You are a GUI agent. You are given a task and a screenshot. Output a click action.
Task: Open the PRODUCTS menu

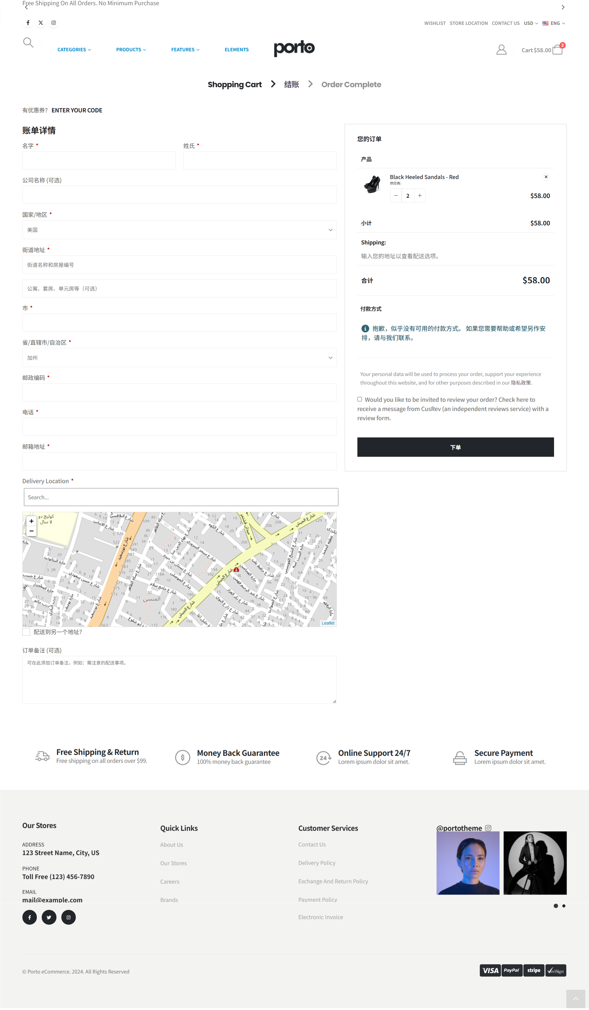click(x=131, y=50)
